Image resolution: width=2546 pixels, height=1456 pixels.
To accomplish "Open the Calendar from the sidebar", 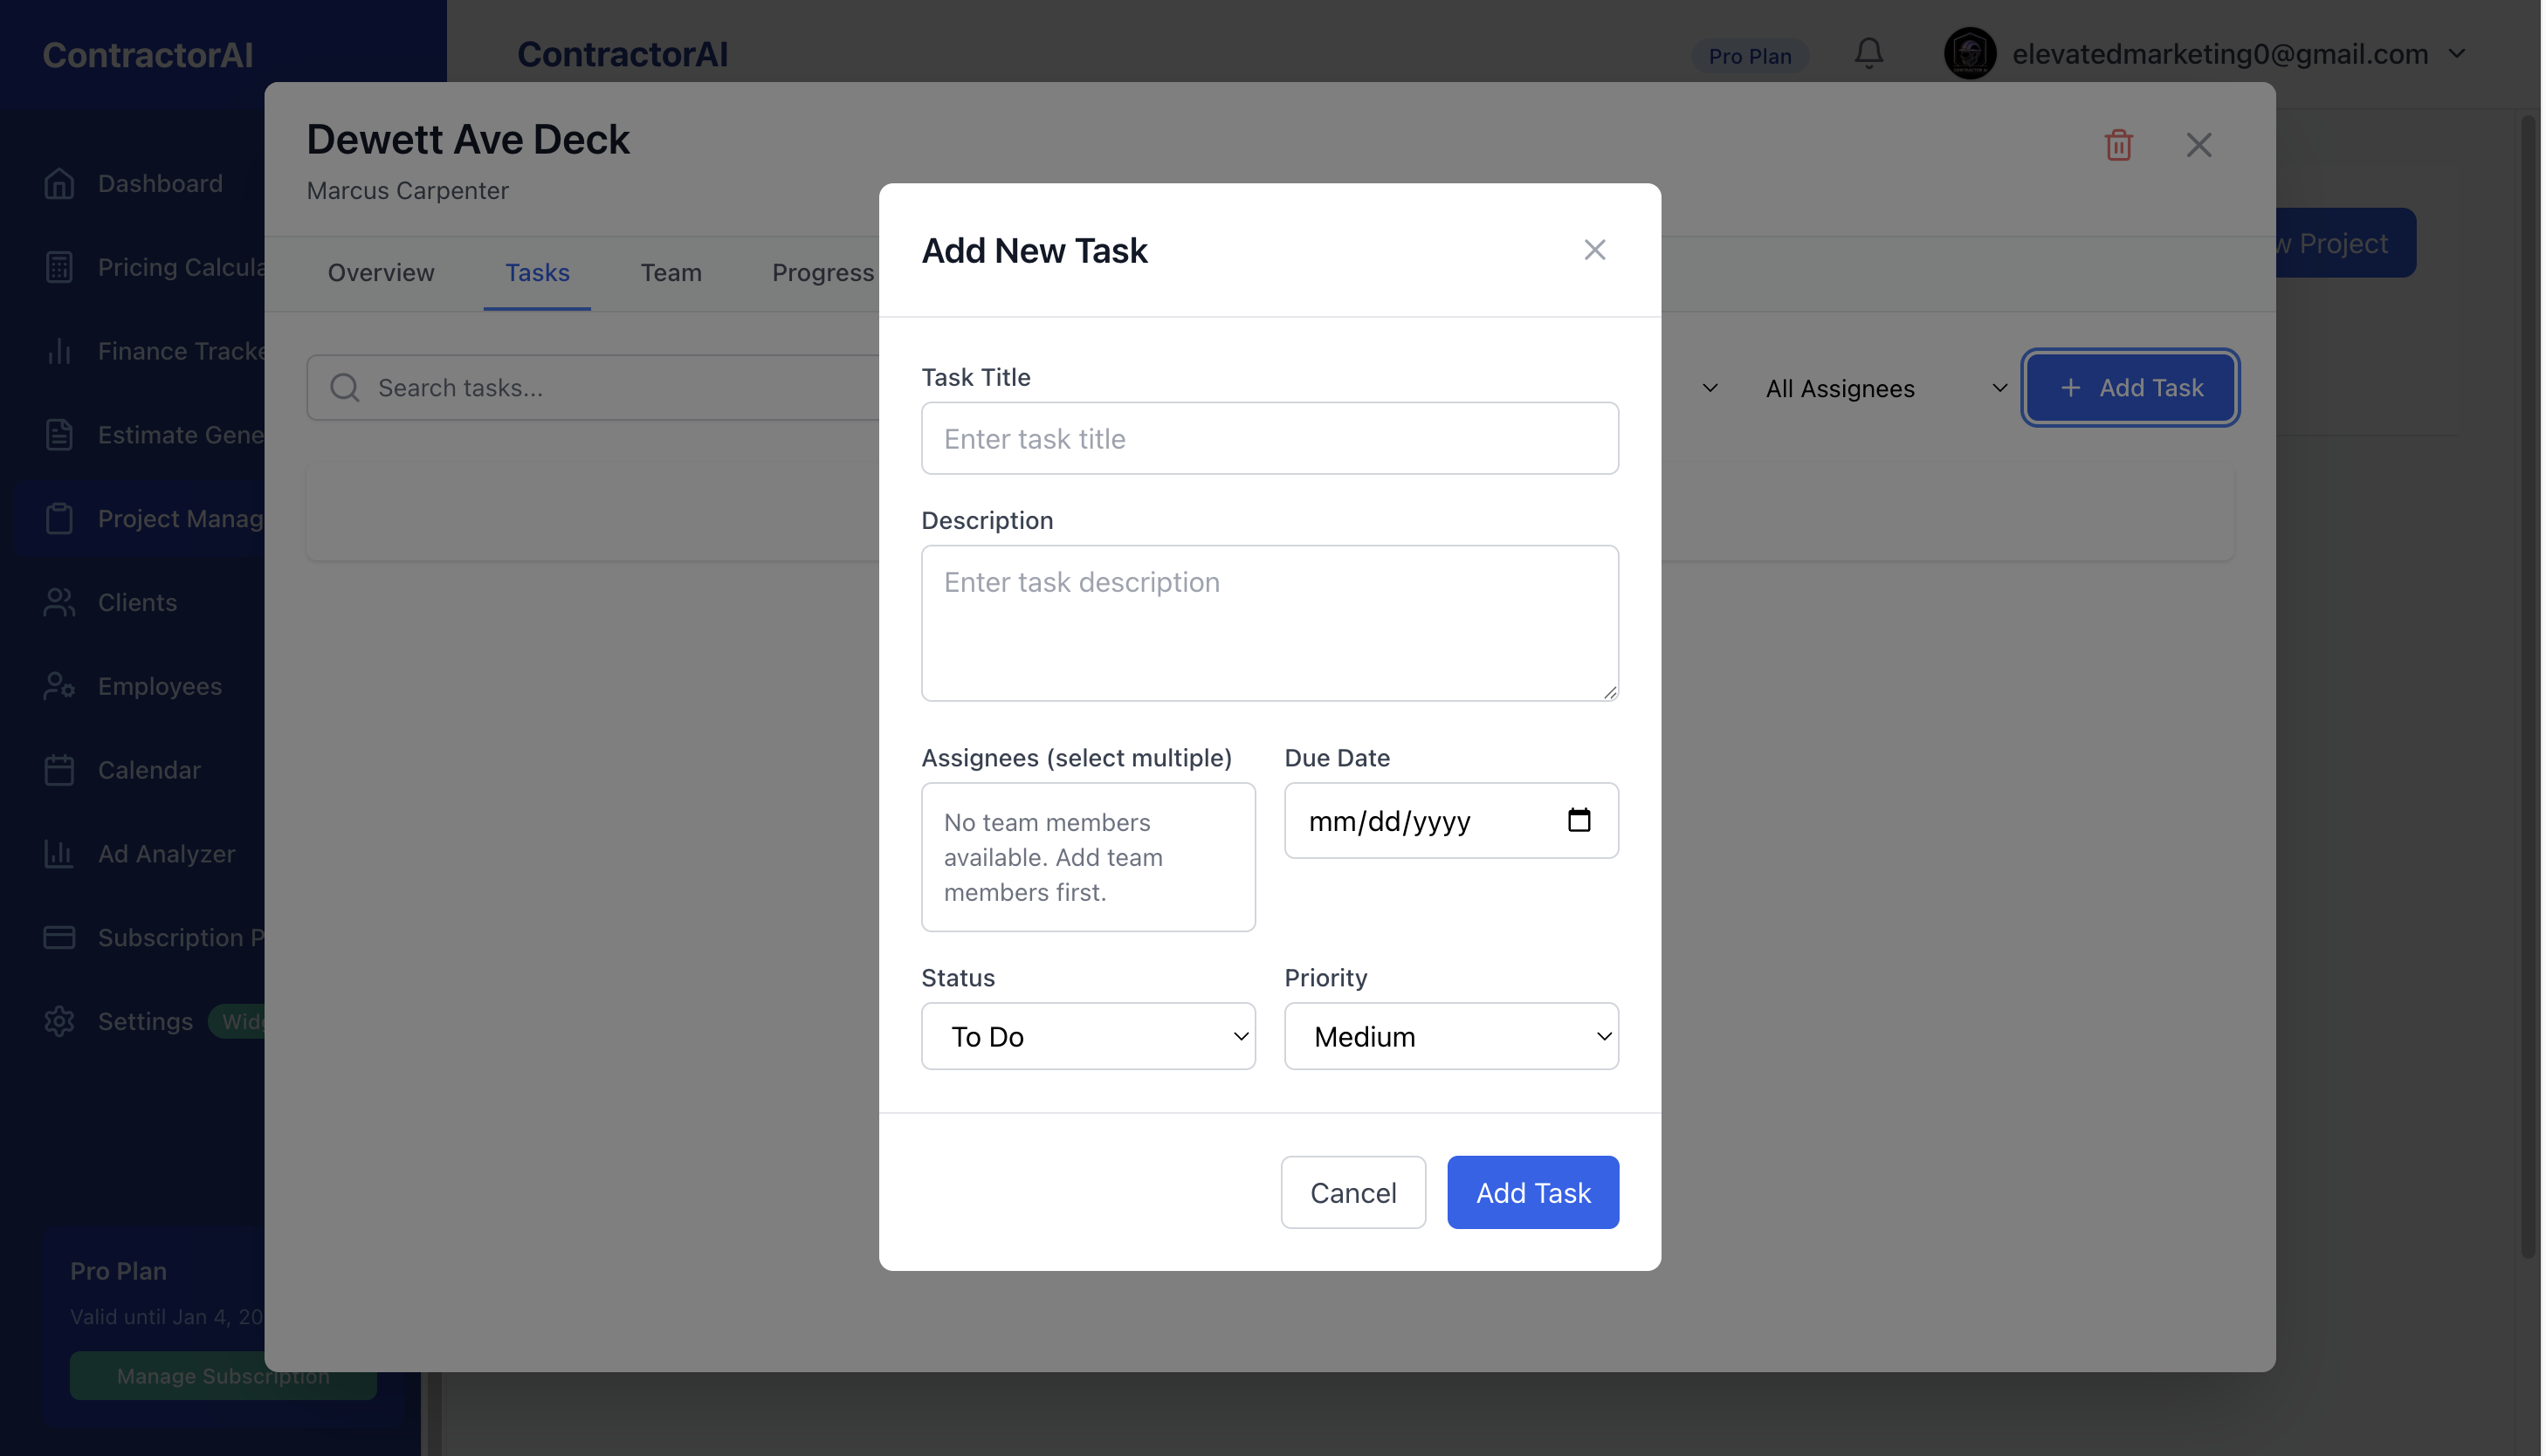I will click(150, 770).
